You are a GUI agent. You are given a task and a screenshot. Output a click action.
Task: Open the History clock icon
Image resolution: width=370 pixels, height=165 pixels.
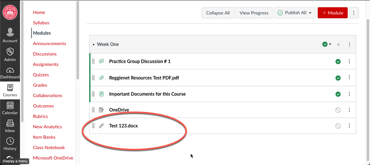pos(10,141)
